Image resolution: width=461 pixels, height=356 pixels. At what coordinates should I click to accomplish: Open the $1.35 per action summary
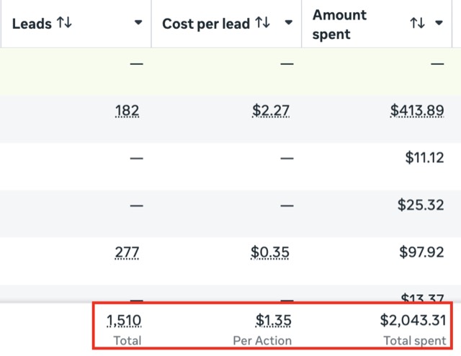(274, 321)
